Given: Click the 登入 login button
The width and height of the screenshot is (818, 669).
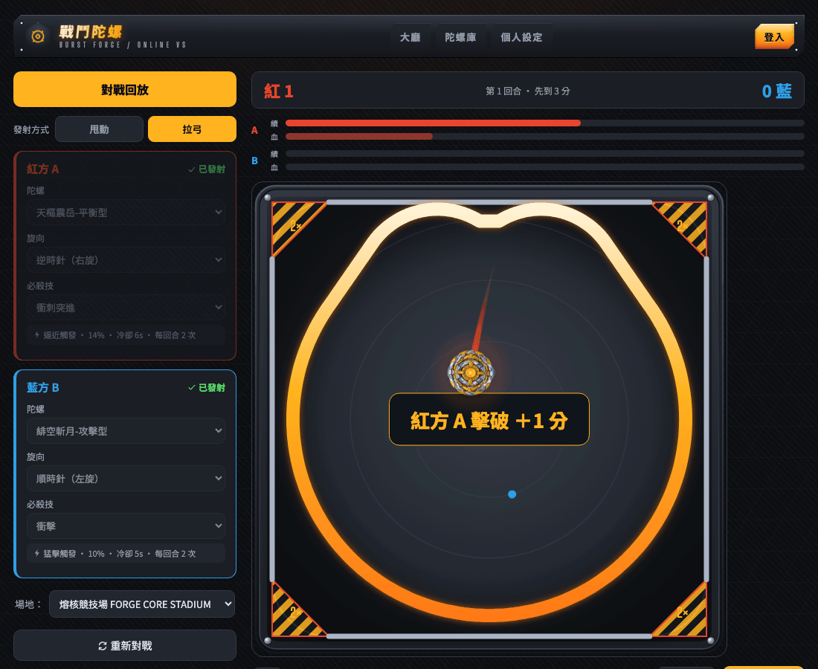Looking at the screenshot, I should (774, 36).
